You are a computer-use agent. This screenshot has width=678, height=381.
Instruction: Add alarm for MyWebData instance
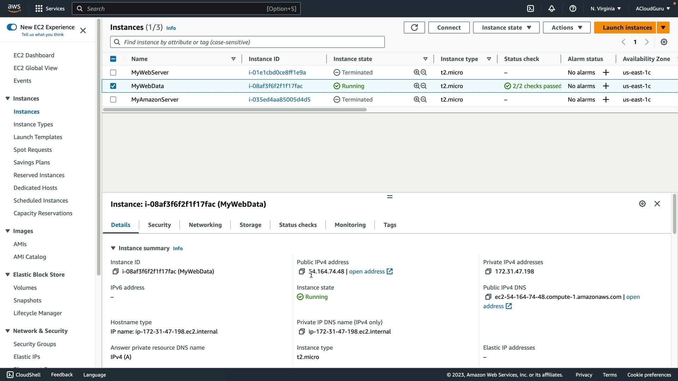coord(606,86)
